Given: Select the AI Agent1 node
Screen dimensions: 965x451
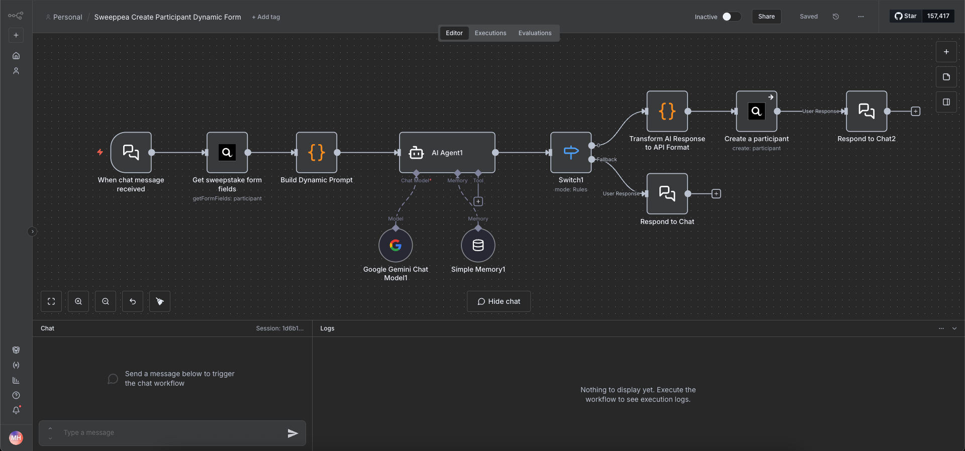Looking at the screenshot, I should pos(447,153).
